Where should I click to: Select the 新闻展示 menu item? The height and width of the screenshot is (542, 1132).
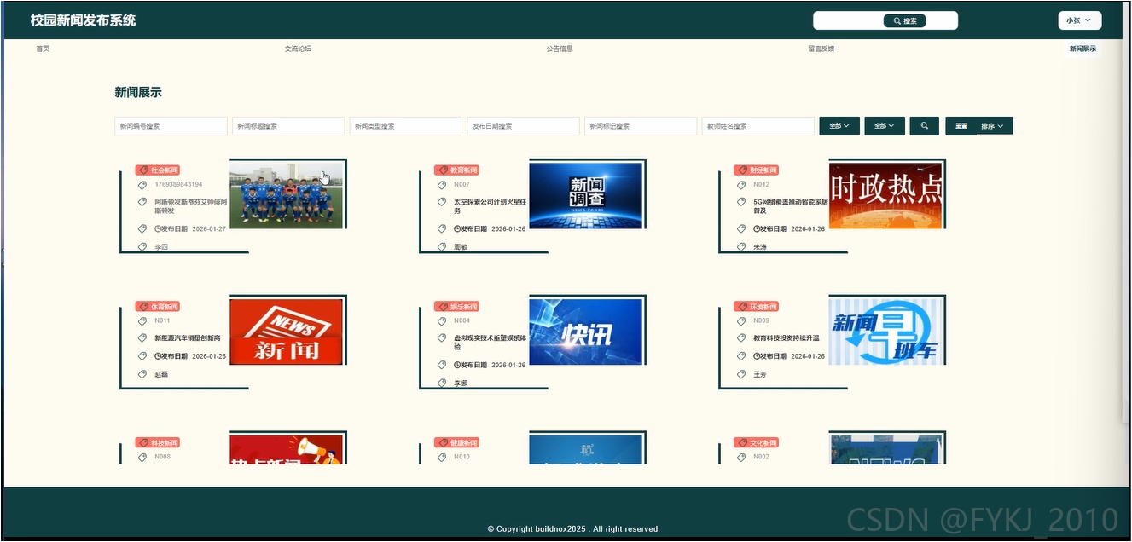1083,49
